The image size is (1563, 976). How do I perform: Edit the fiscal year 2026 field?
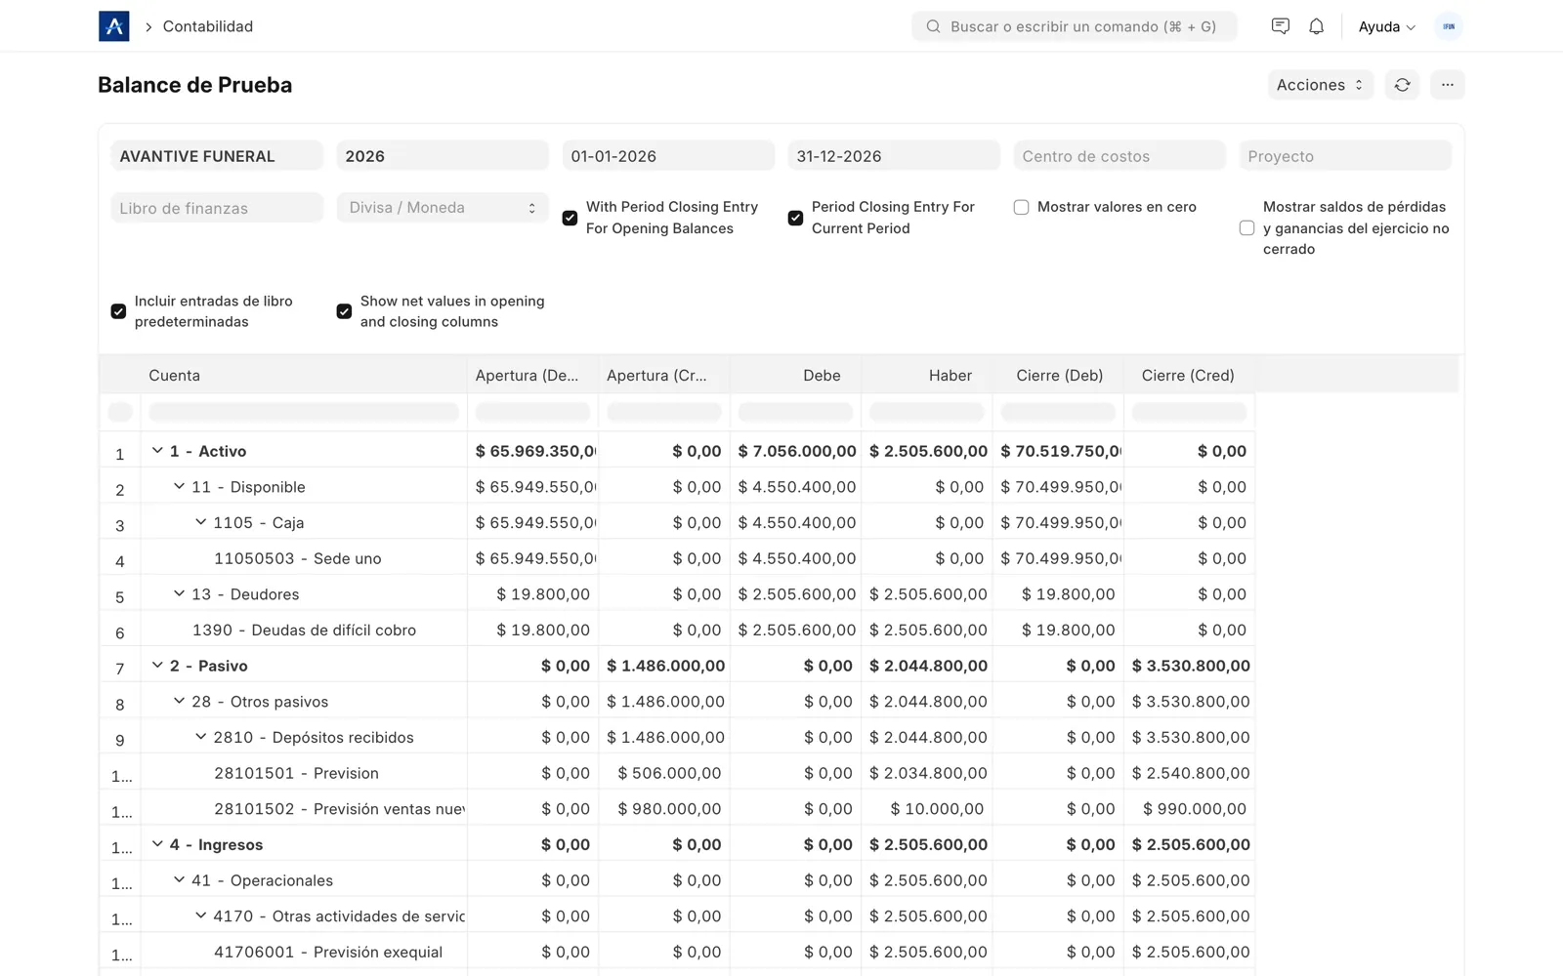click(x=443, y=156)
